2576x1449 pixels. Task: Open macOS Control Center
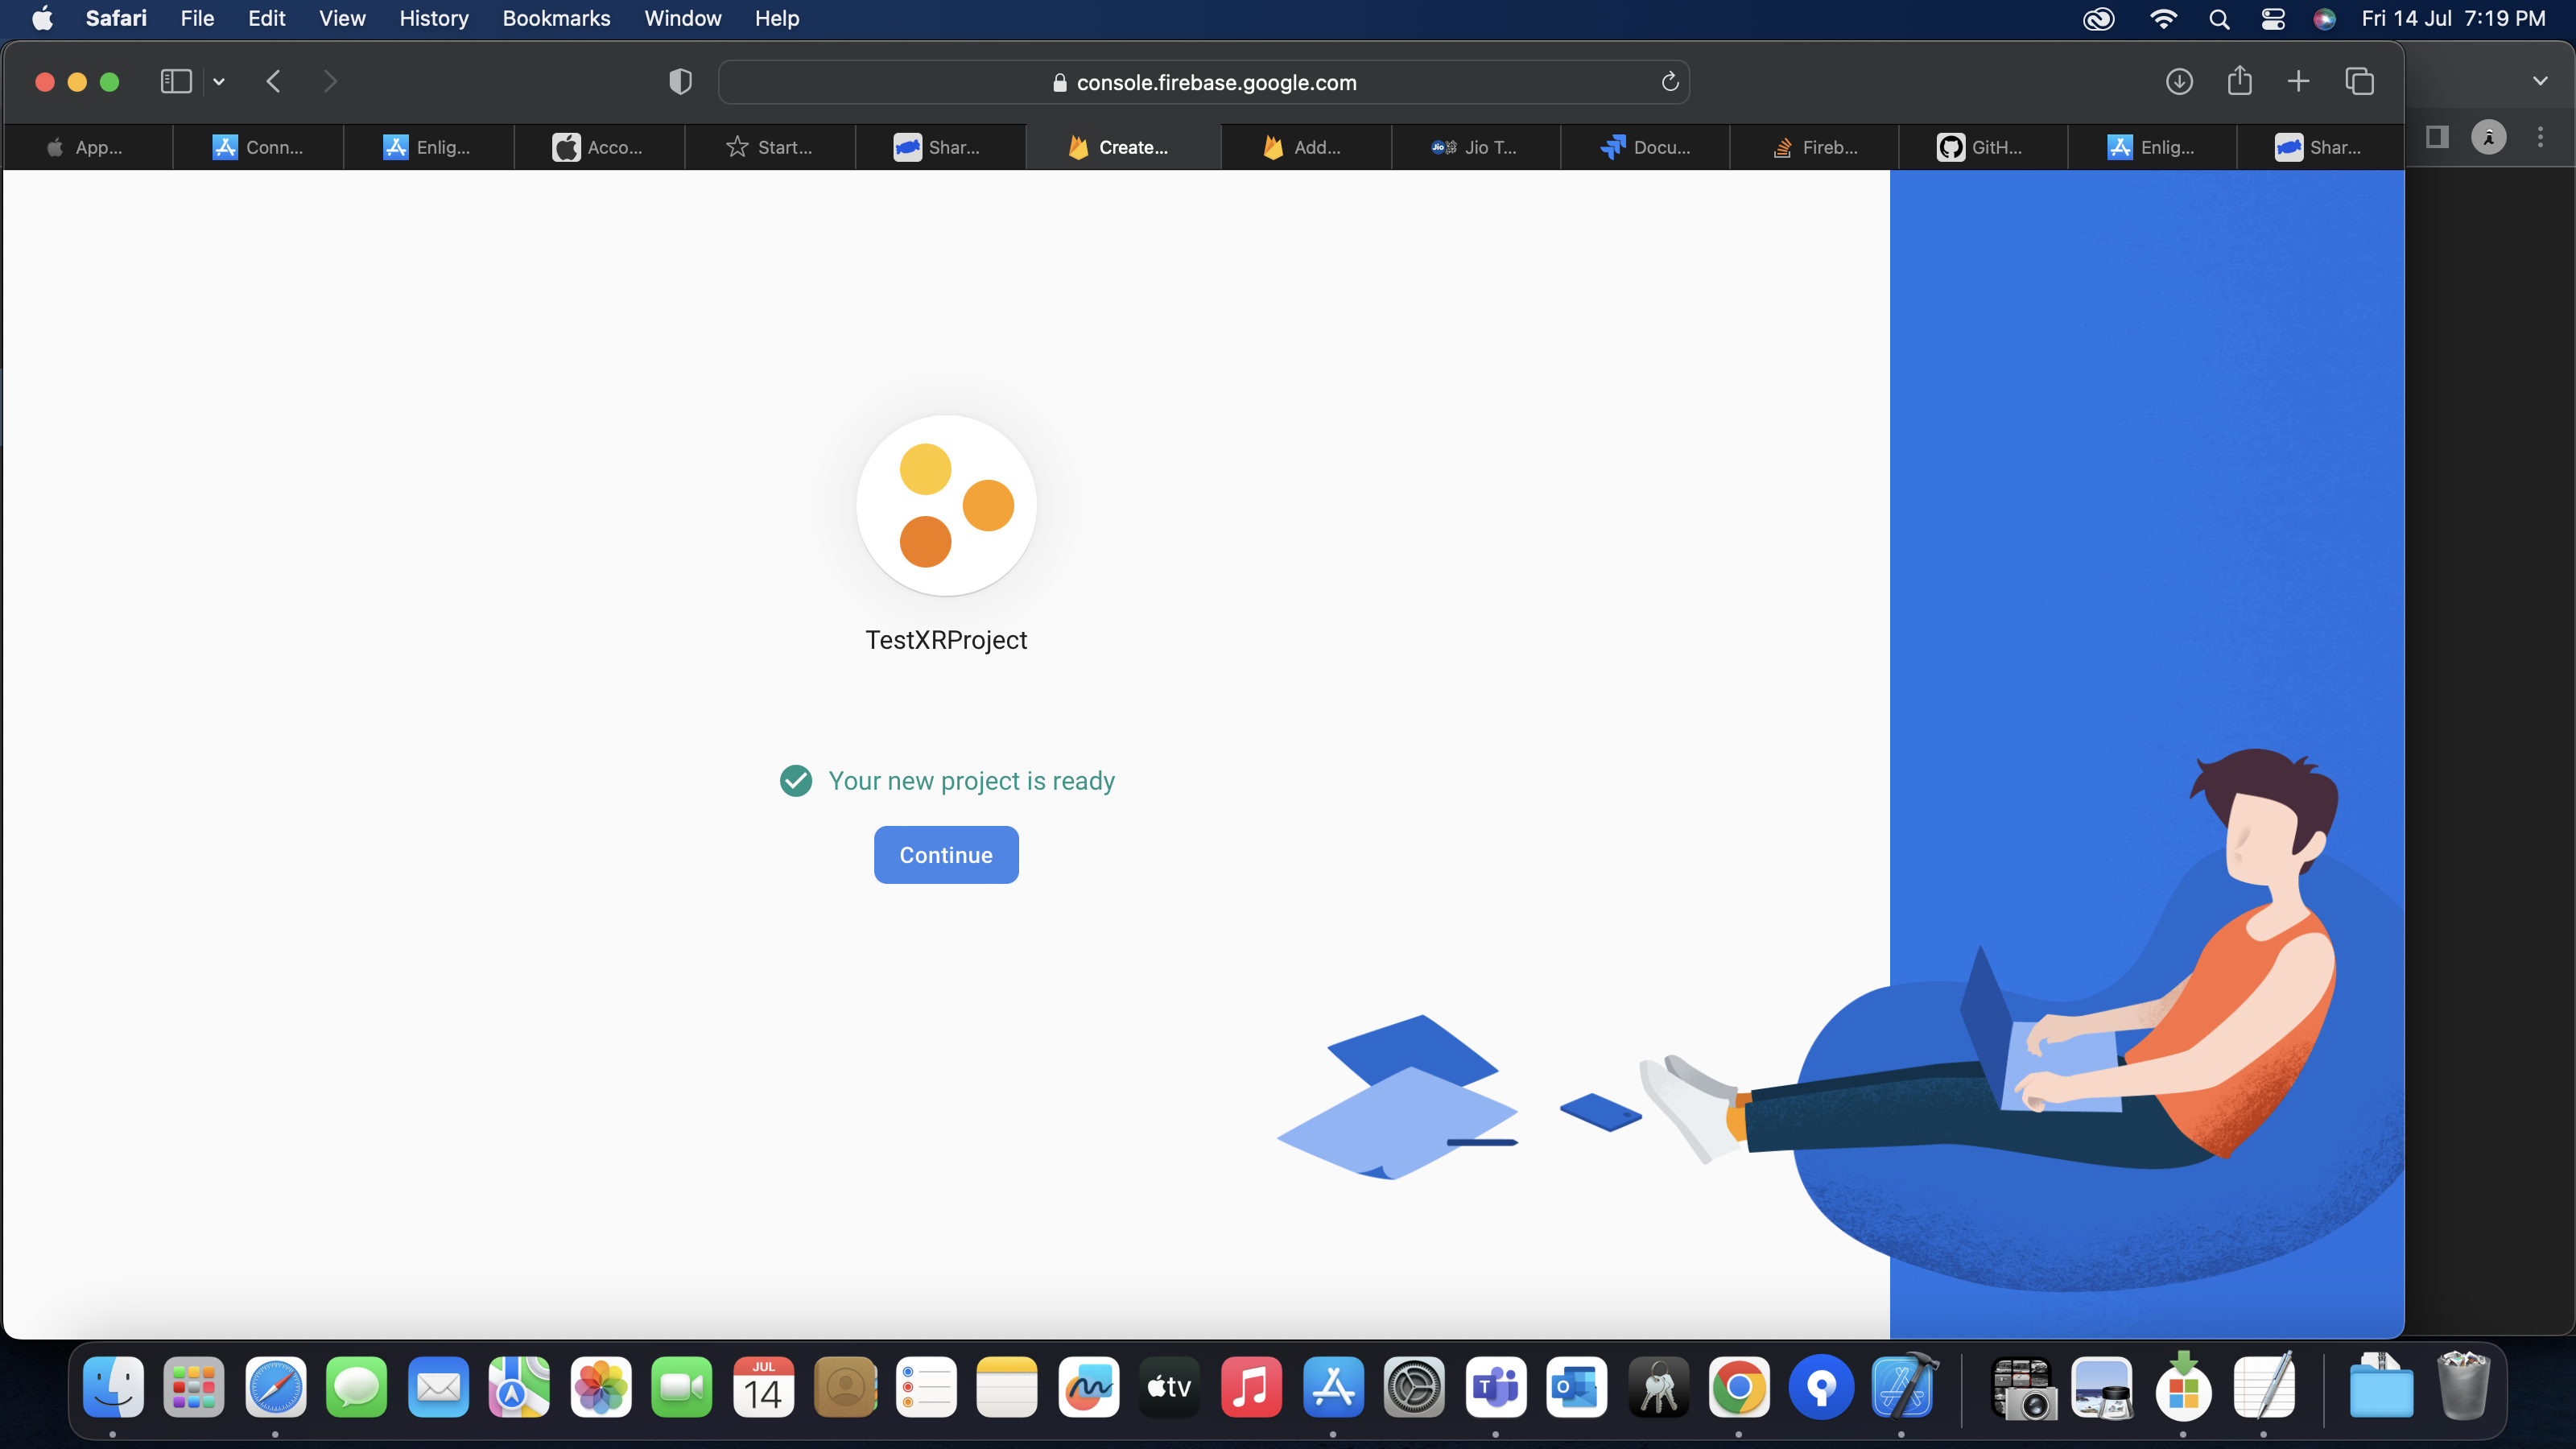click(2272, 18)
